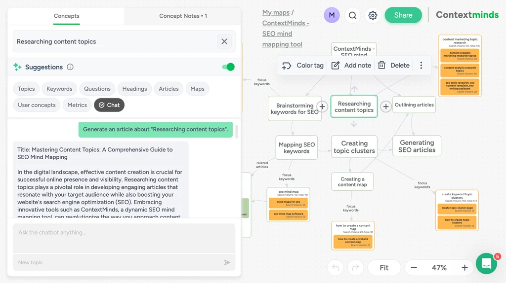
Task: Open the support chat bubble icon
Action: point(487,264)
